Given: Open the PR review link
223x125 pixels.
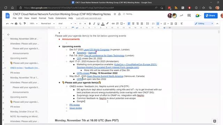Looking at the screenshot, I should coord(75,105).
